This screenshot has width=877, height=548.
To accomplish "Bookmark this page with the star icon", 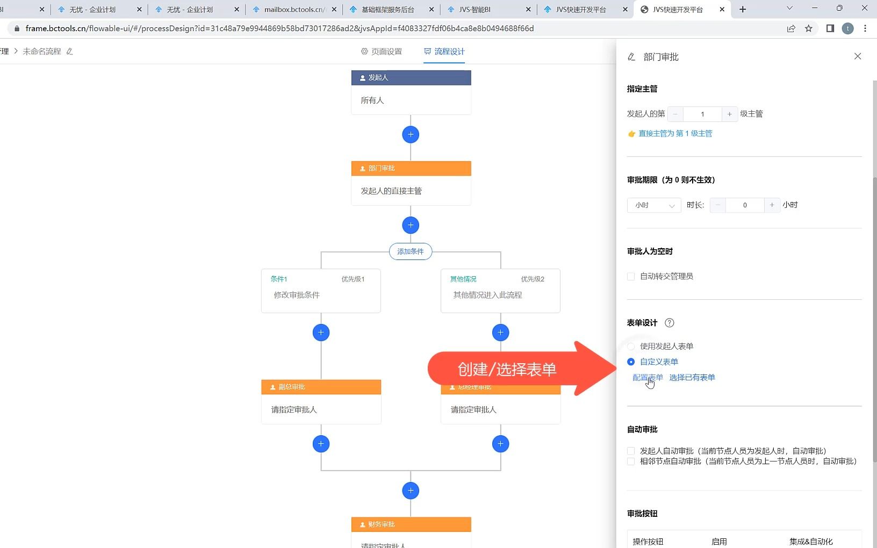I will click(809, 28).
